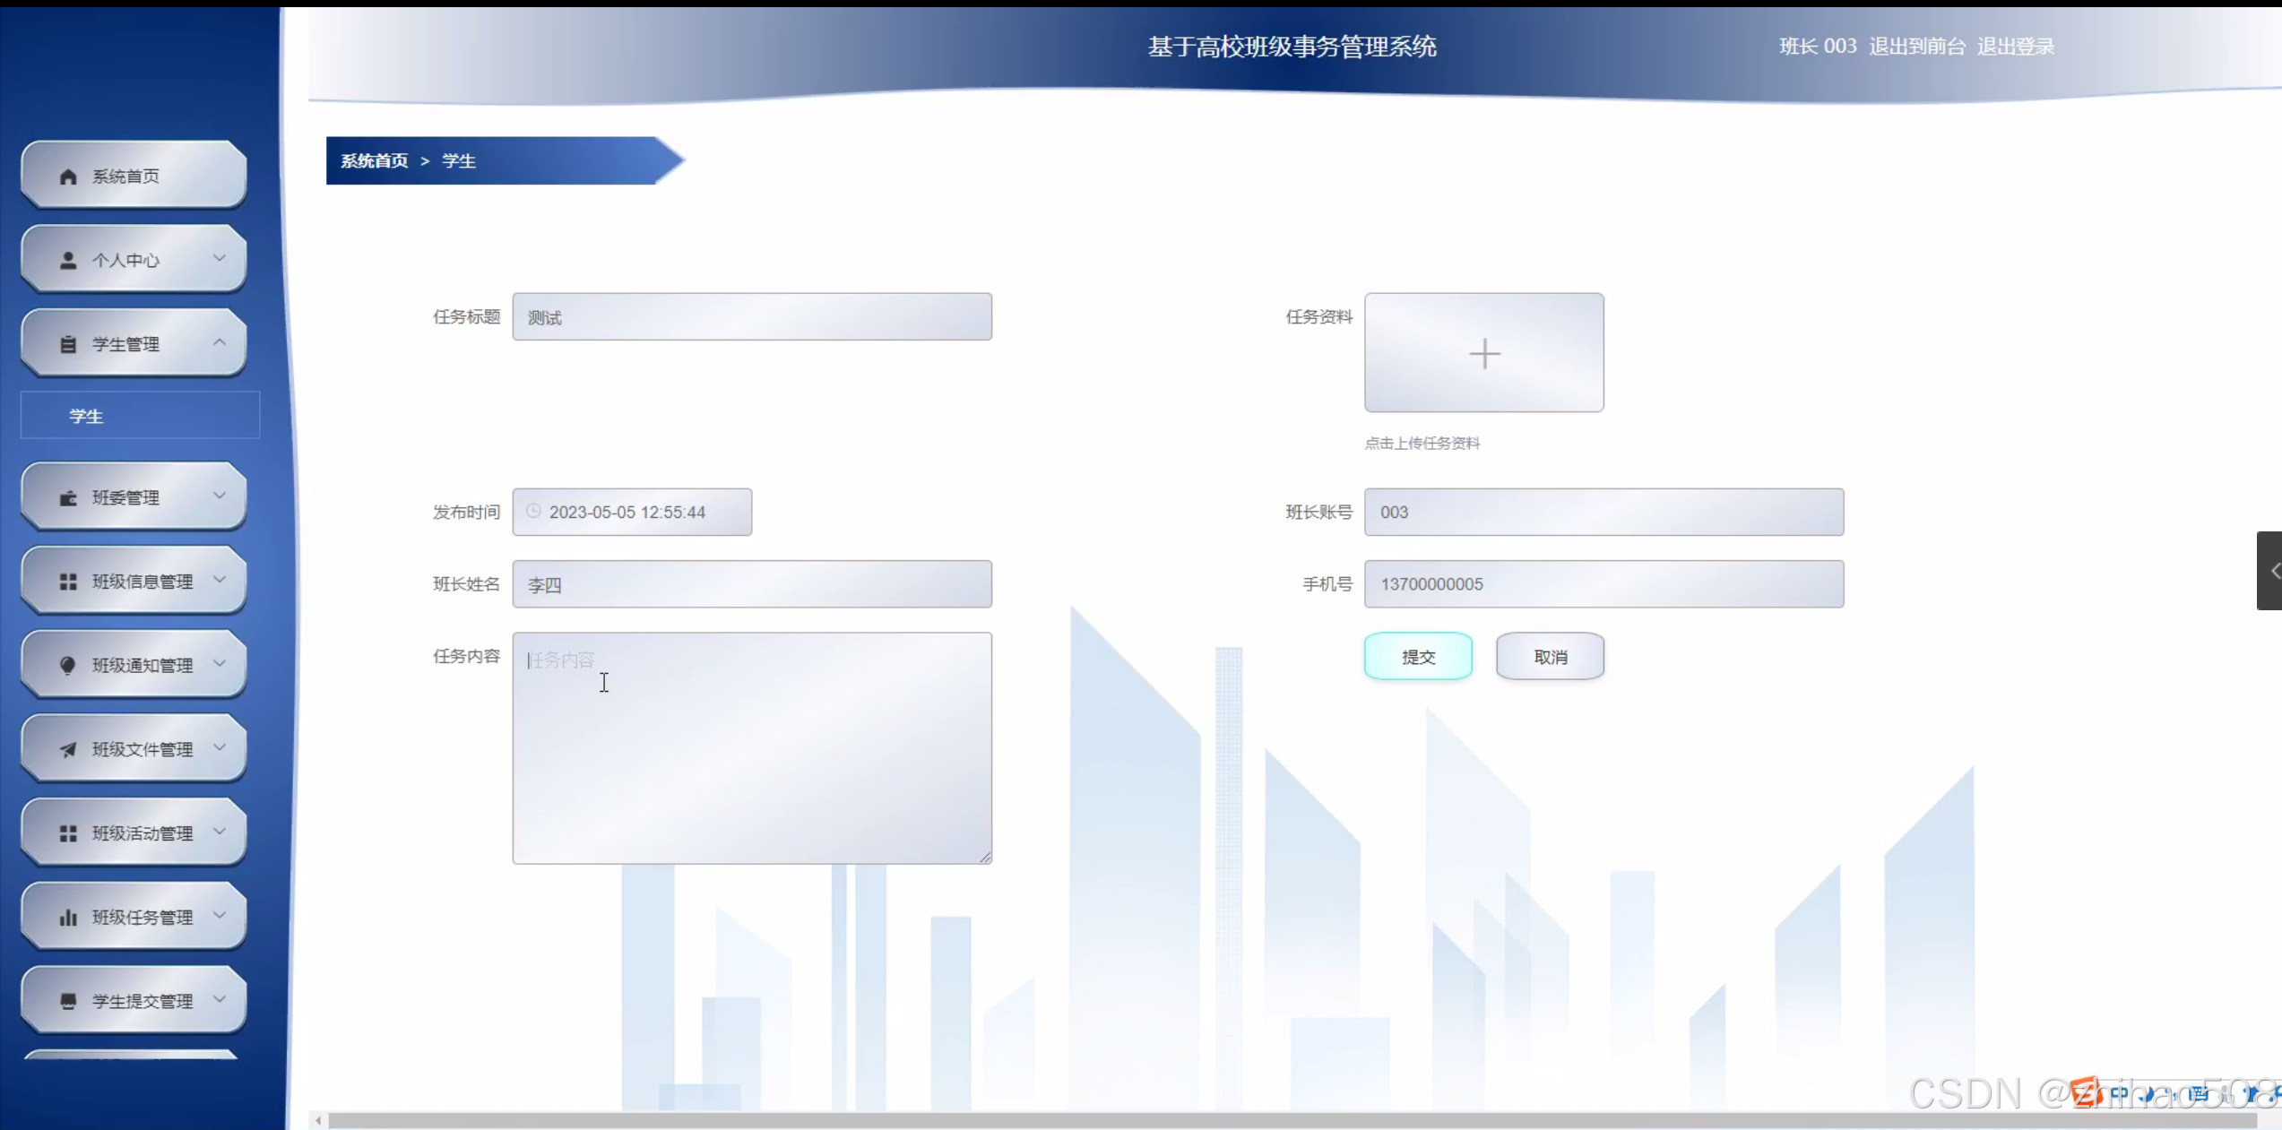Expand the 班委管理 chevron
Screen dimensions: 2282x1130
point(220,496)
